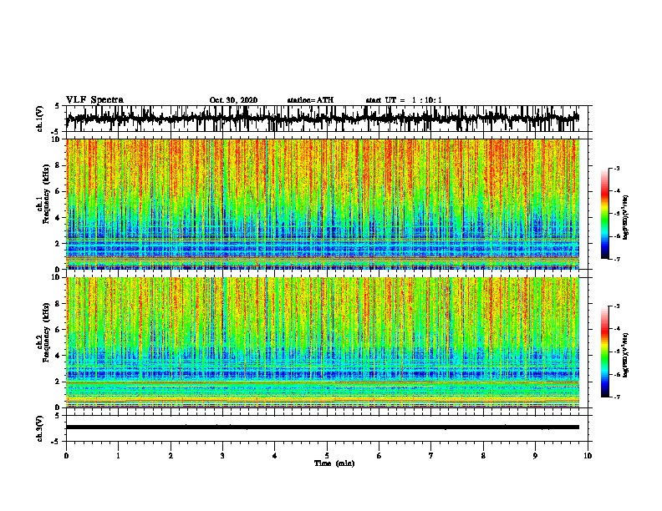Click time axis tick label "9"

tap(535, 456)
